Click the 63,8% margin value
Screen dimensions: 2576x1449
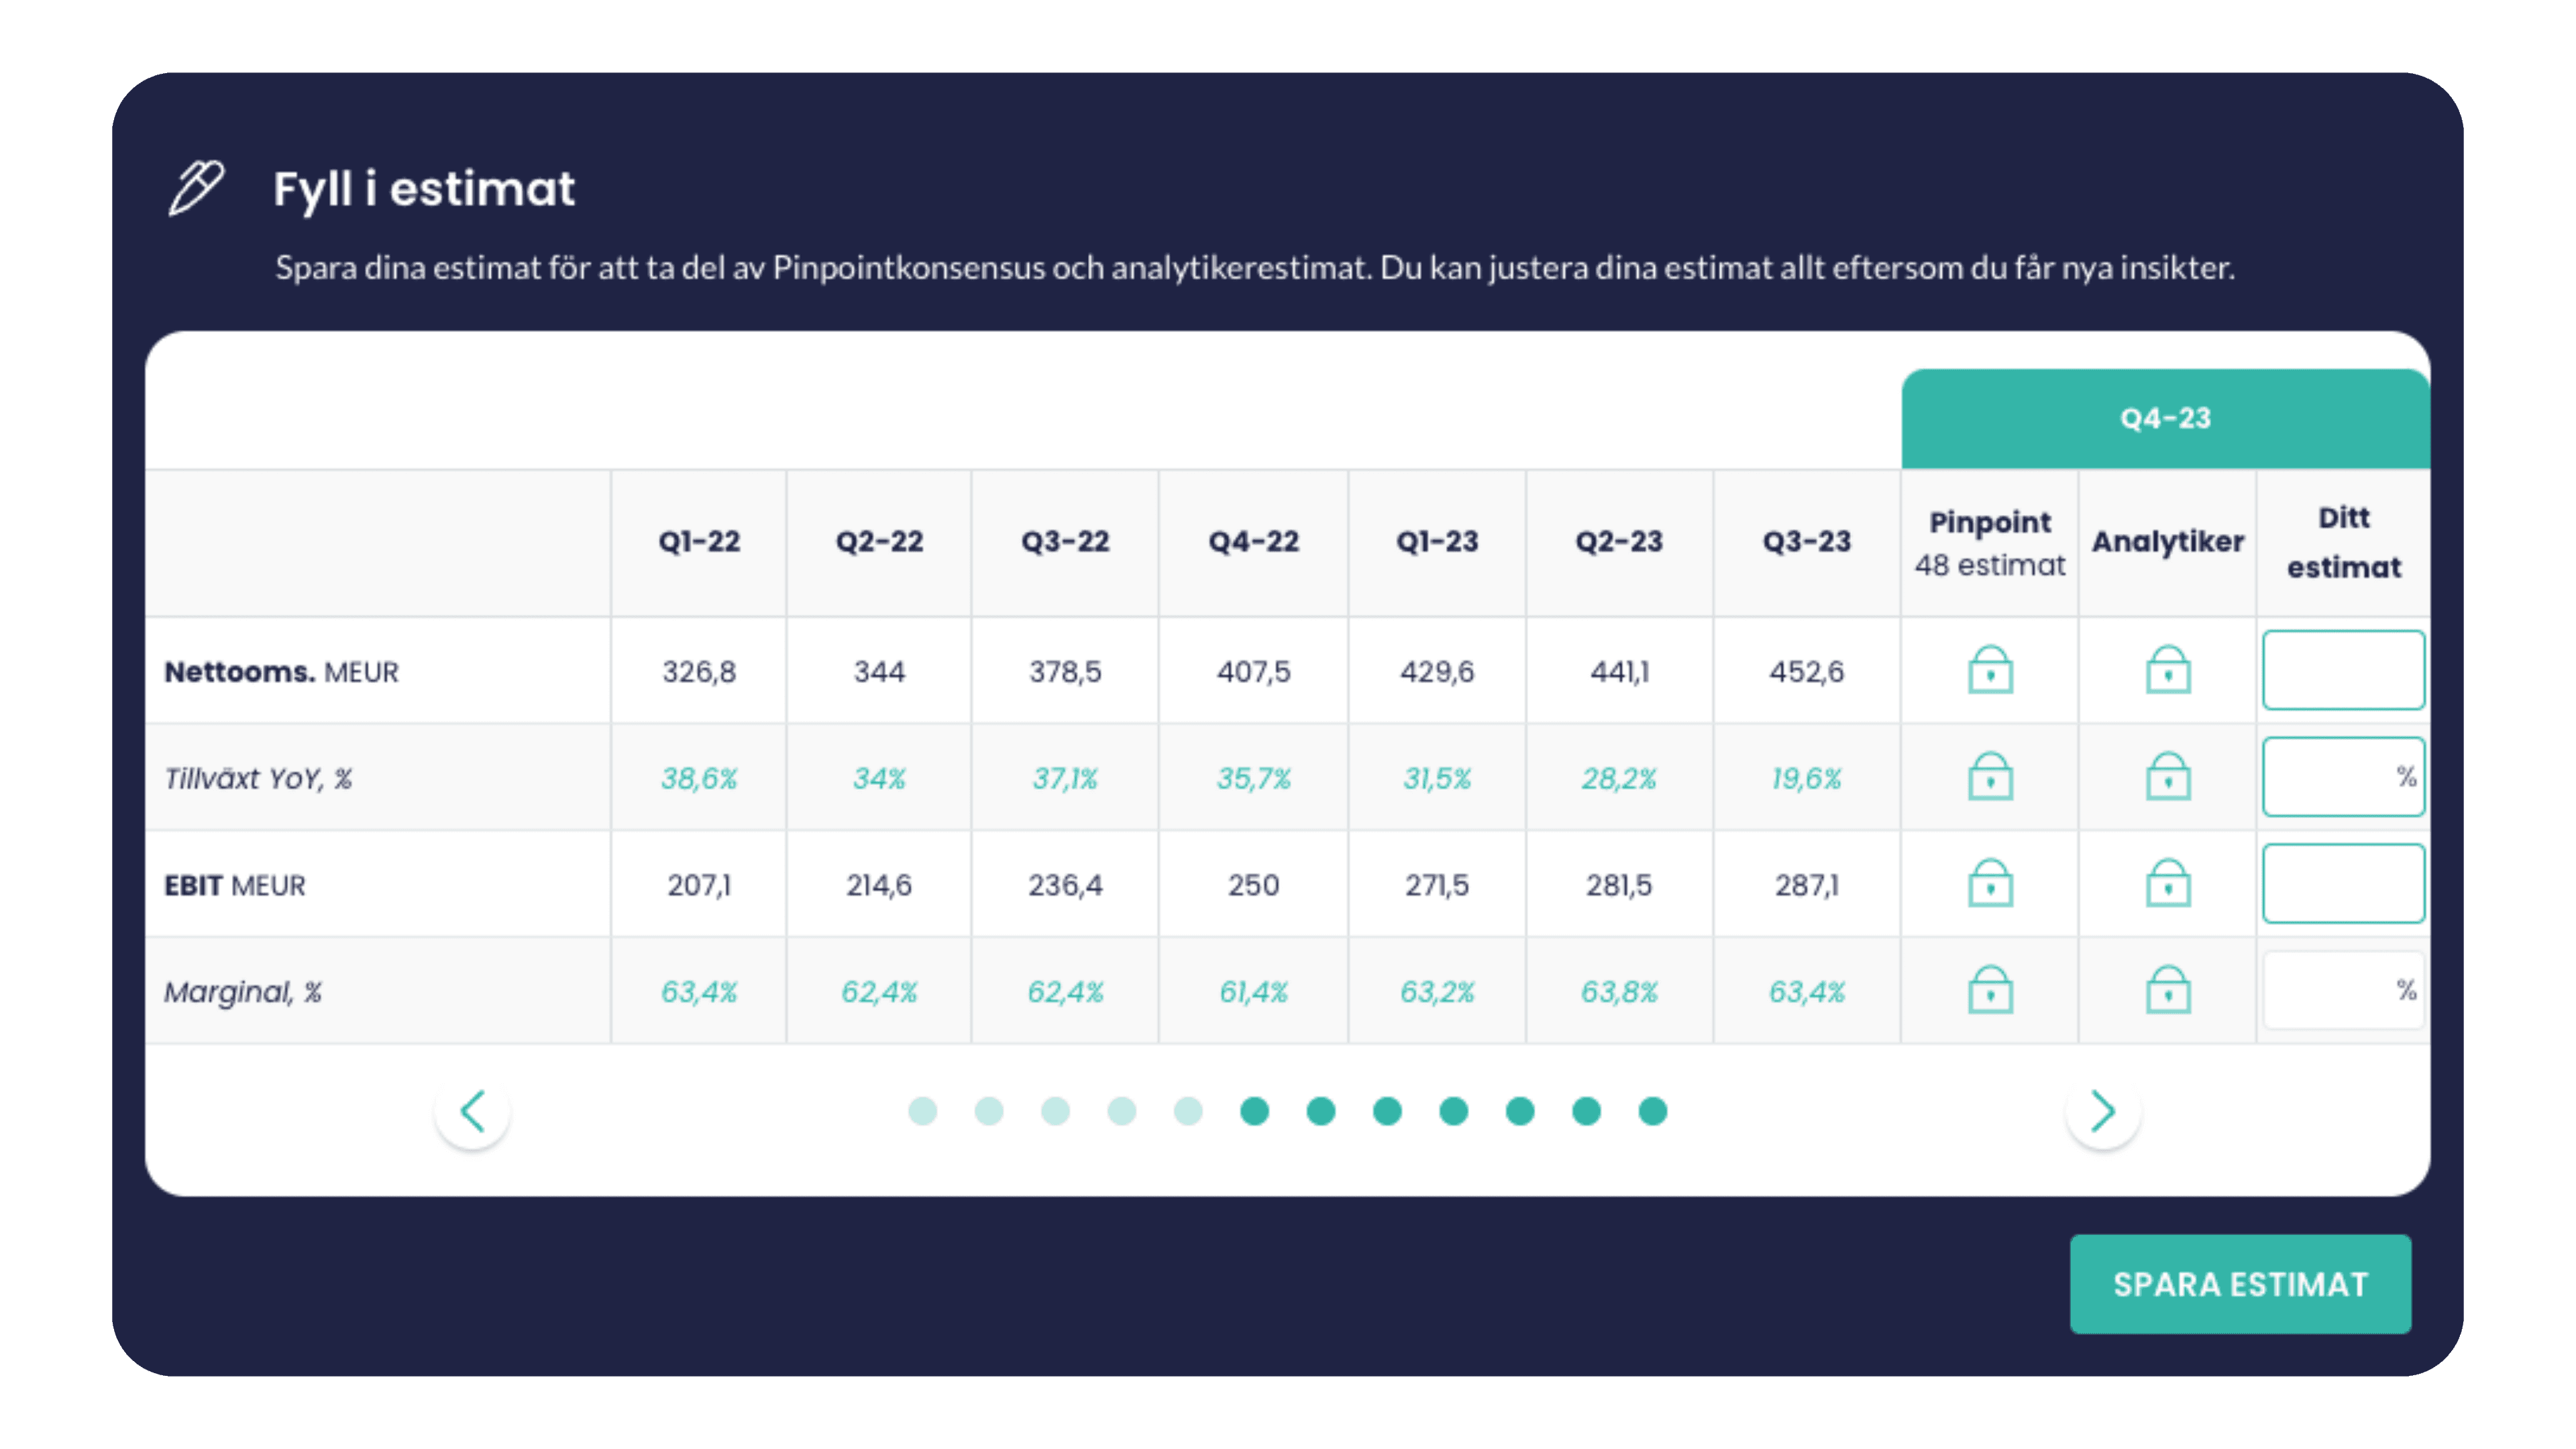1619,993
